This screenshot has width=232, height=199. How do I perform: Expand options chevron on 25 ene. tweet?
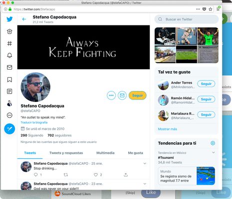(145, 164)
